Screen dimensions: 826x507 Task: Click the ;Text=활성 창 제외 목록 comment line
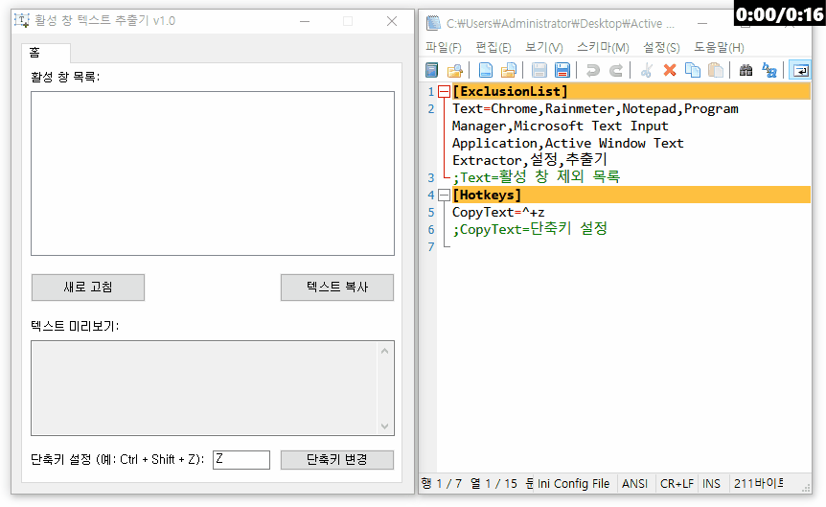(x=536, y=177)
